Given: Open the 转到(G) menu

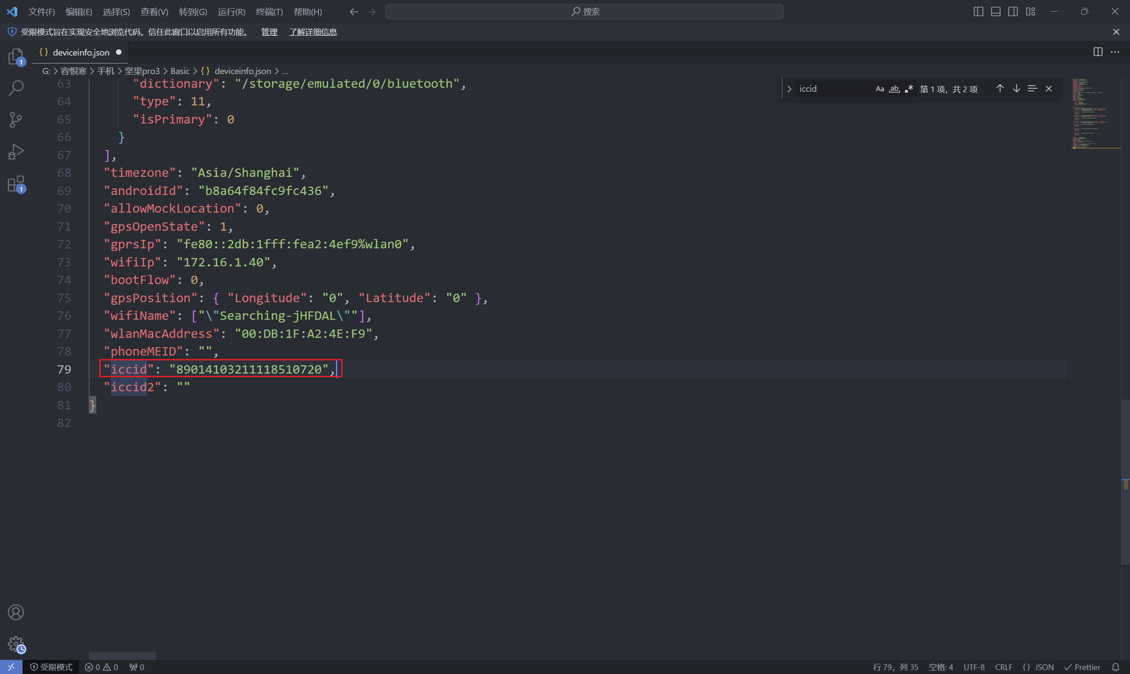Looking at the screenshot, I should tap(192, 12).
